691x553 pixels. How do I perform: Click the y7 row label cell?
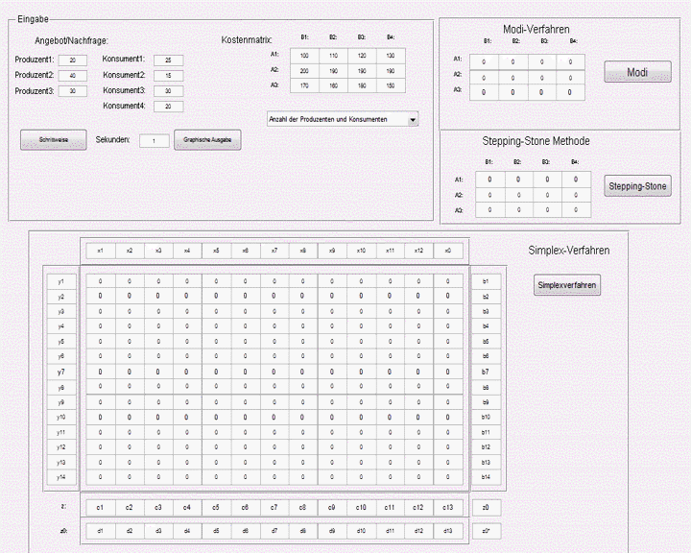pyautogui.click(x=61, y=373)
